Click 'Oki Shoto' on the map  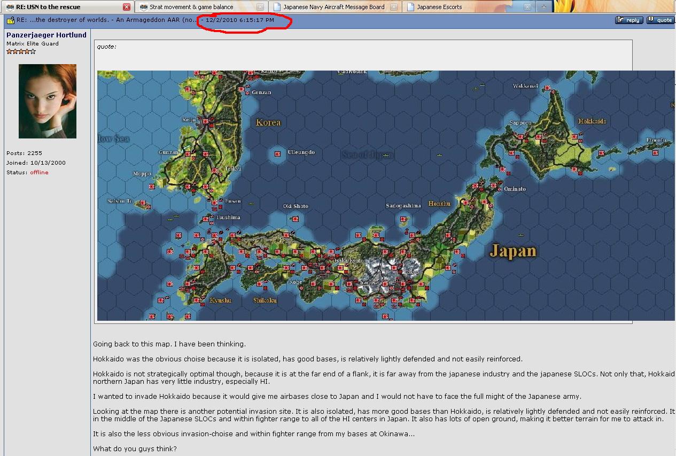click(296, 206)
